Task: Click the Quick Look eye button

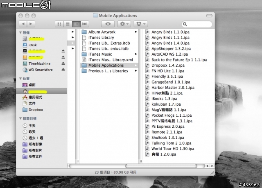Action: coord(108,24)
